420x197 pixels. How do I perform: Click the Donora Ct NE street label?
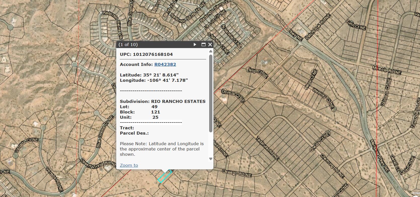click(233, 96)
